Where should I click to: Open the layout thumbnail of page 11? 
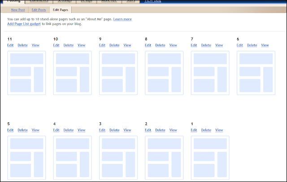(26, 73)
